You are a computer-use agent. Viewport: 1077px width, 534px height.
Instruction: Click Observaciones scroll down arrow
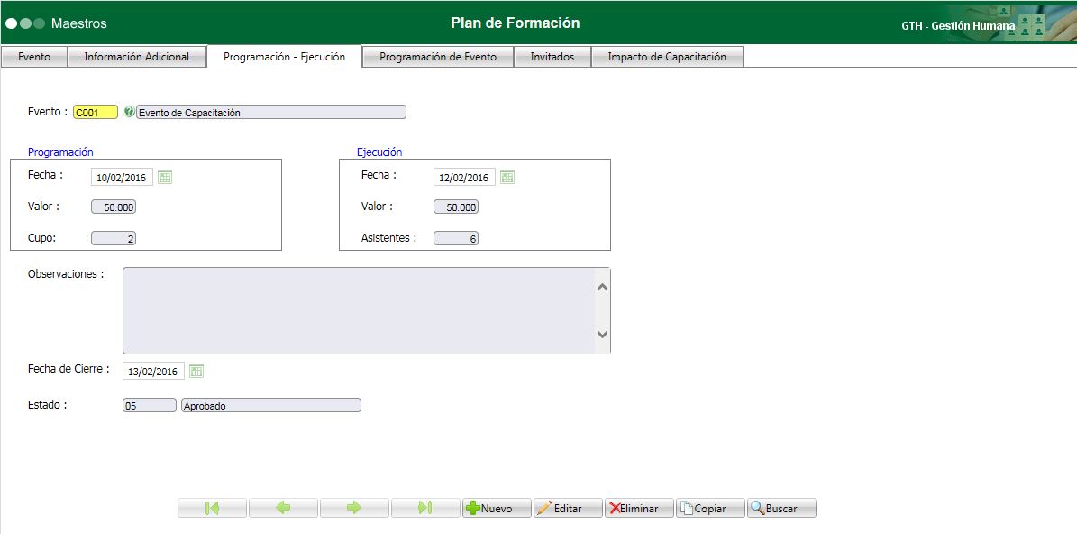(x=602, y=334)
